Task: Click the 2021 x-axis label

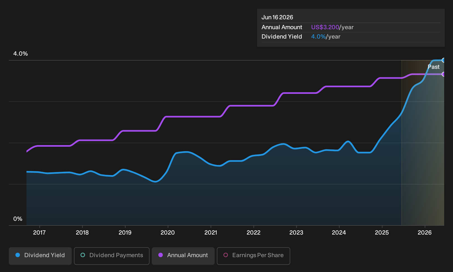Action: pos(211,233)
